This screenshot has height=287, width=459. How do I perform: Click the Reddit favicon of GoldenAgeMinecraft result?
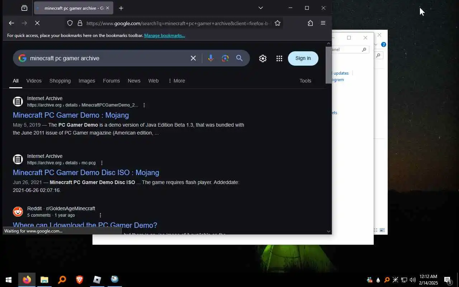pyautogui.click(x=18, y=212)
